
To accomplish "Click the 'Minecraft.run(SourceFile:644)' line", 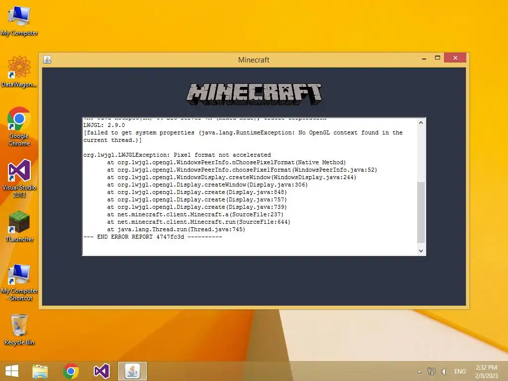I will (198, 222).
